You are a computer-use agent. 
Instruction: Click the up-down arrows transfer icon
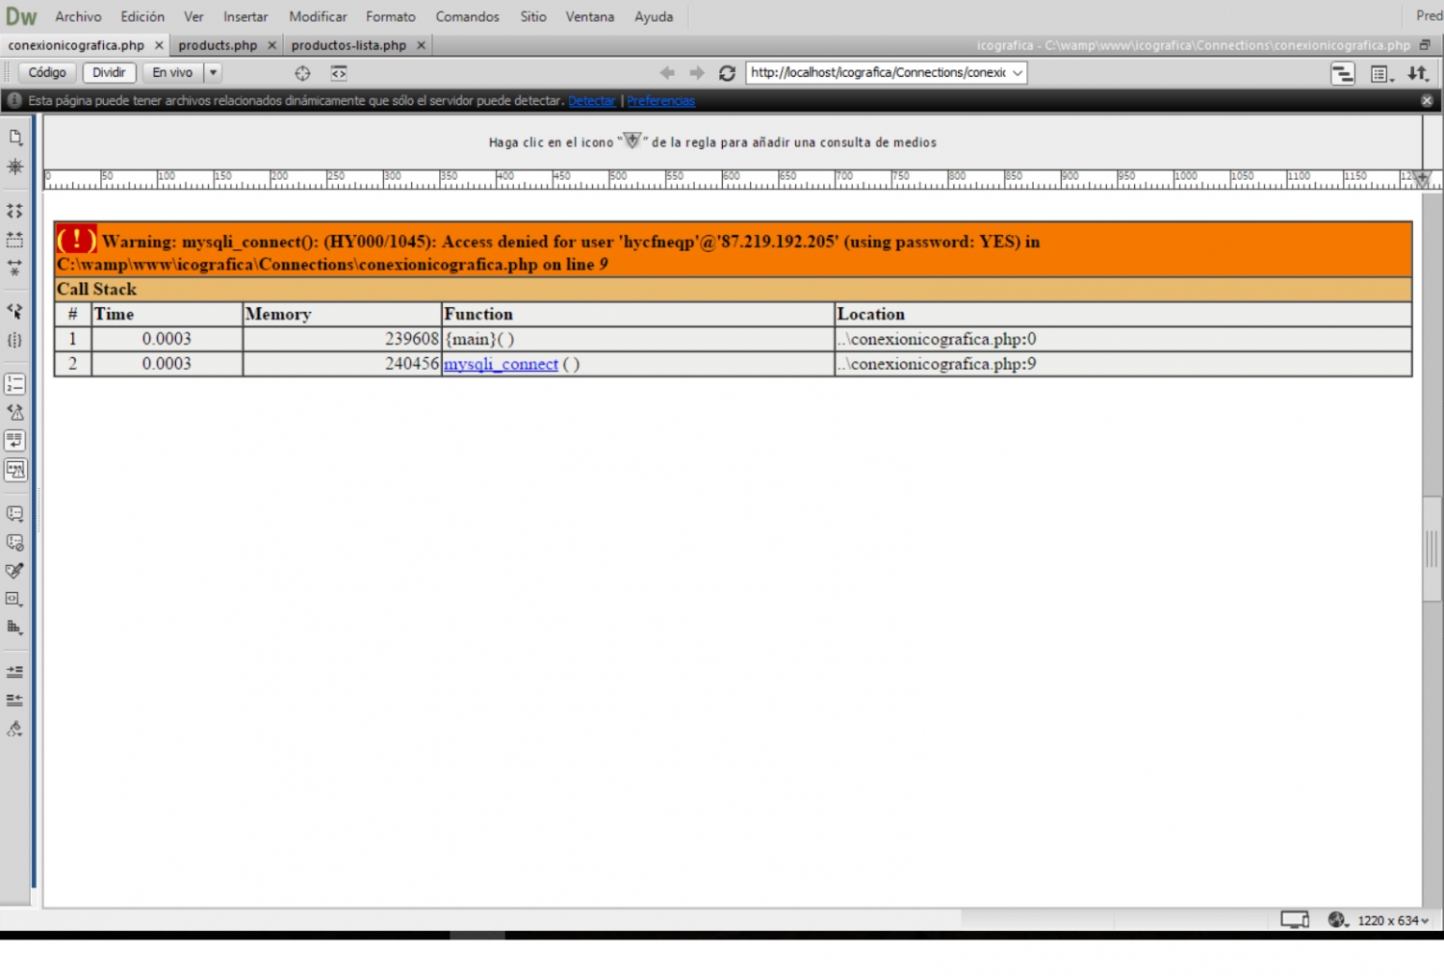1418,73
